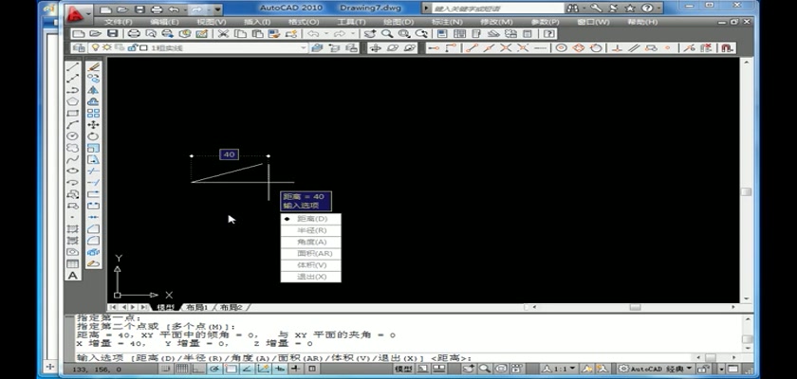Toggle Object Snap Tracking in status bar
Image resolution: width=797 pixels, height=379 pixels.
pos(247,369)
